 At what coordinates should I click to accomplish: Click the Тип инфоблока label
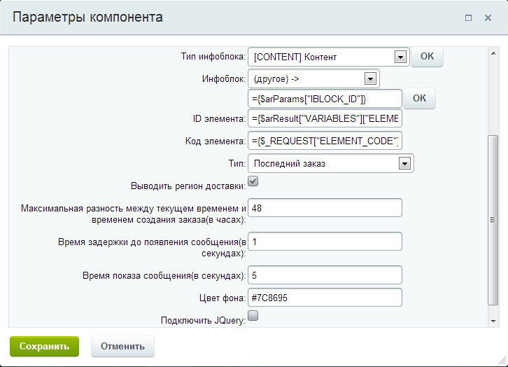[x=213, y=57]
